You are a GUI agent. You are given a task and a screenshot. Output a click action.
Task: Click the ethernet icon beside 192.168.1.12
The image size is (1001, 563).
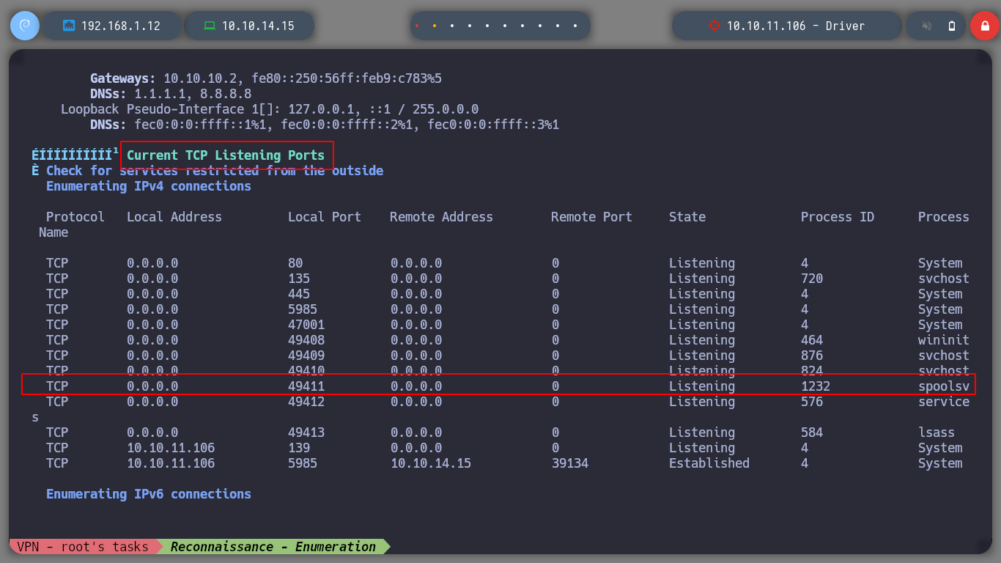click(70, 26)
